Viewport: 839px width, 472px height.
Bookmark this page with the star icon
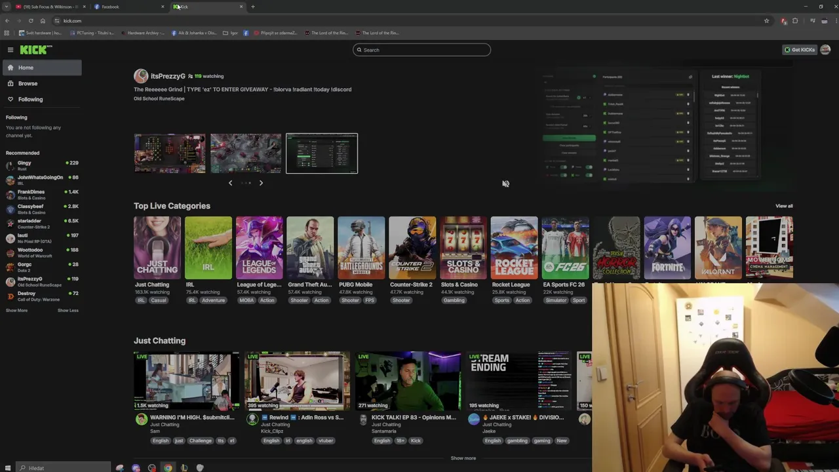766,21
